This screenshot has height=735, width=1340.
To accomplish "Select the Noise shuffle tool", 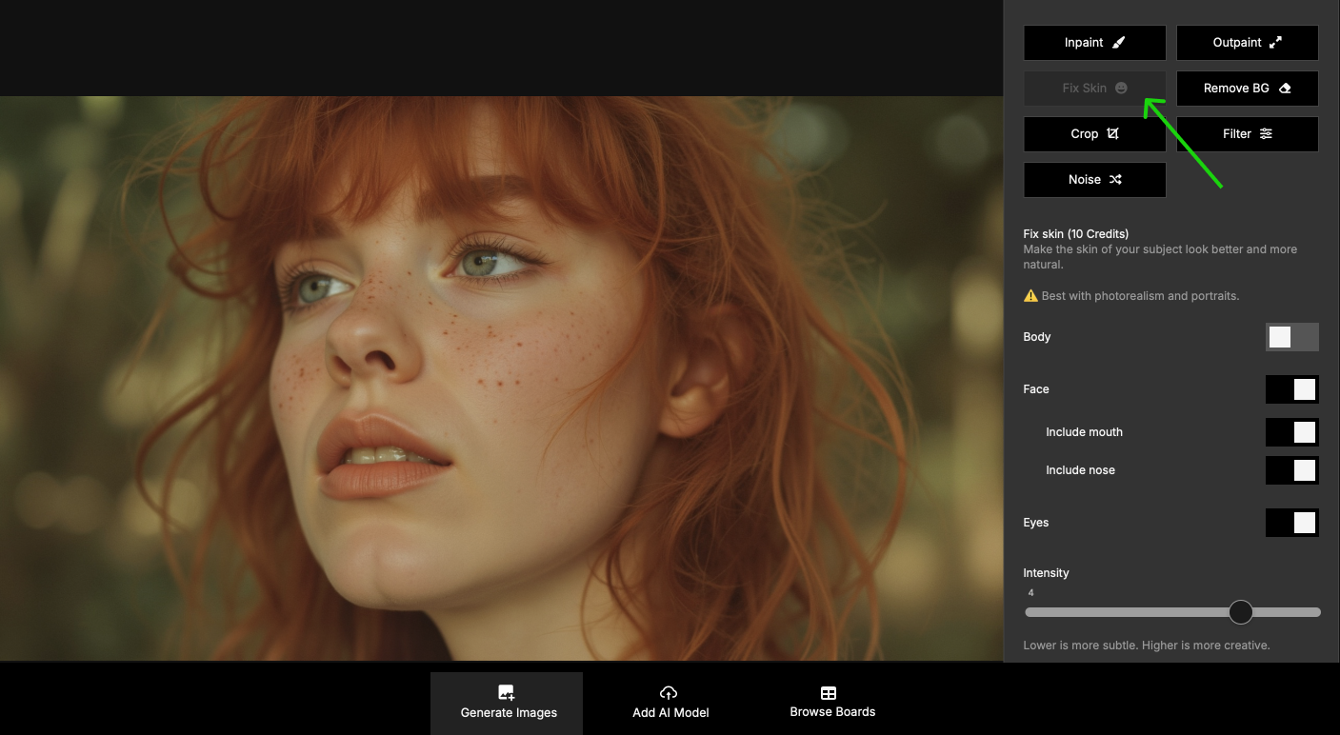I will point(1094,180).
